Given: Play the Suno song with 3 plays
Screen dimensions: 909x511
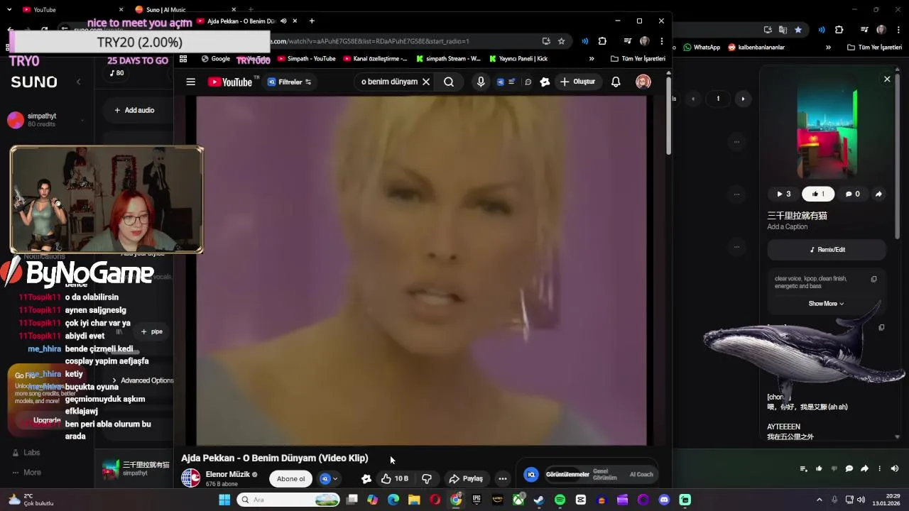Looking at the screenshot, I should pos(783,194).
